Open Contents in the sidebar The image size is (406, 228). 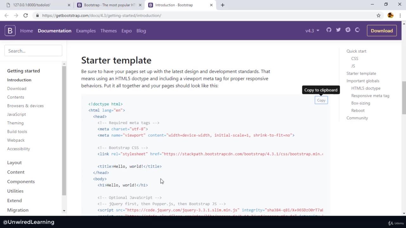click(16, 97)
